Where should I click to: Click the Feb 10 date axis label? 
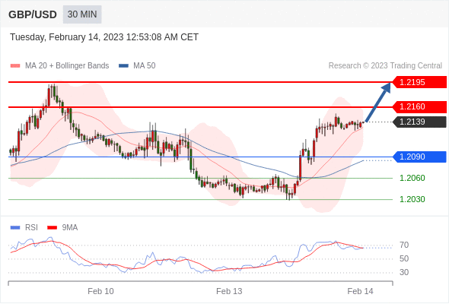pos(100,291)
